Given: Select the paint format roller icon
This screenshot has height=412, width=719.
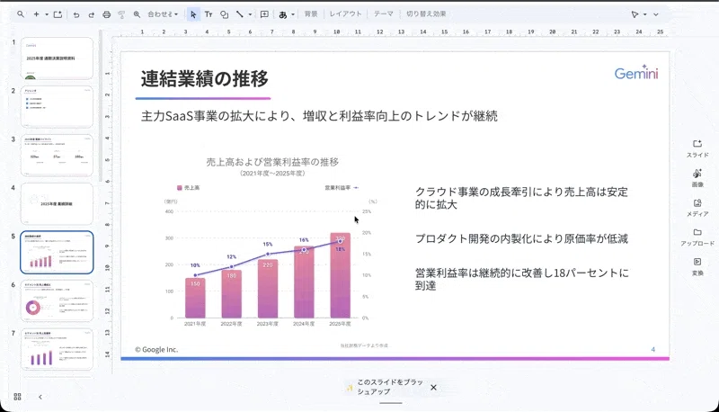Looking at the screenshot, I should [121, 14].
